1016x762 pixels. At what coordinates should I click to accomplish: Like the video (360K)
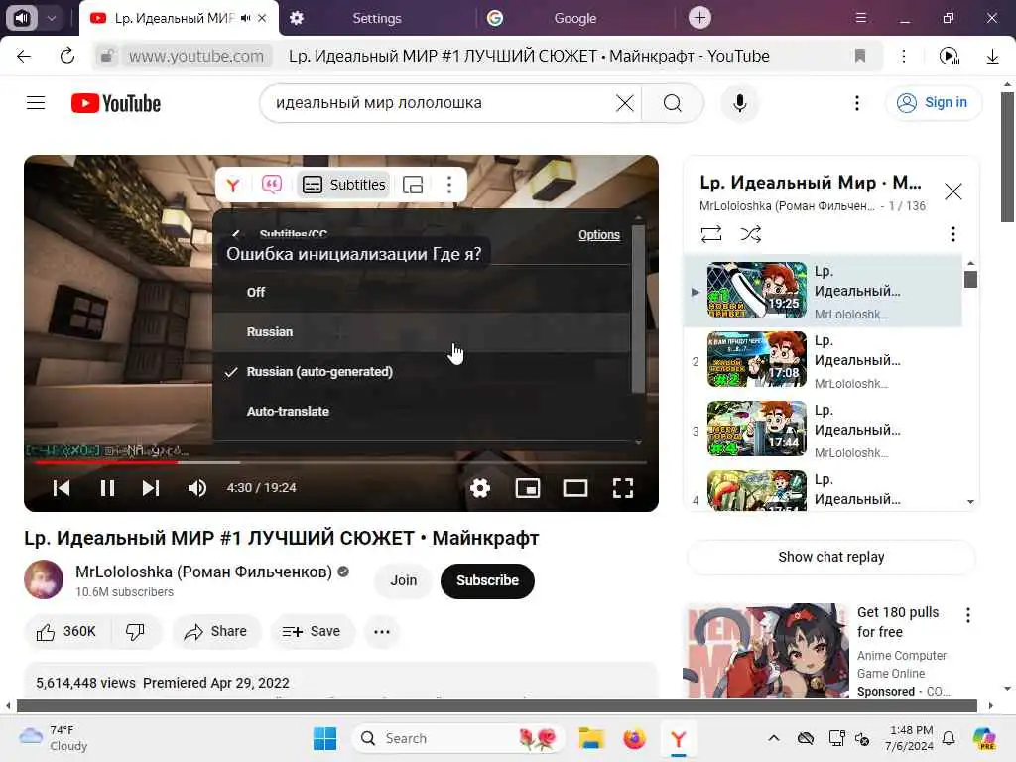tap(67, 632)
